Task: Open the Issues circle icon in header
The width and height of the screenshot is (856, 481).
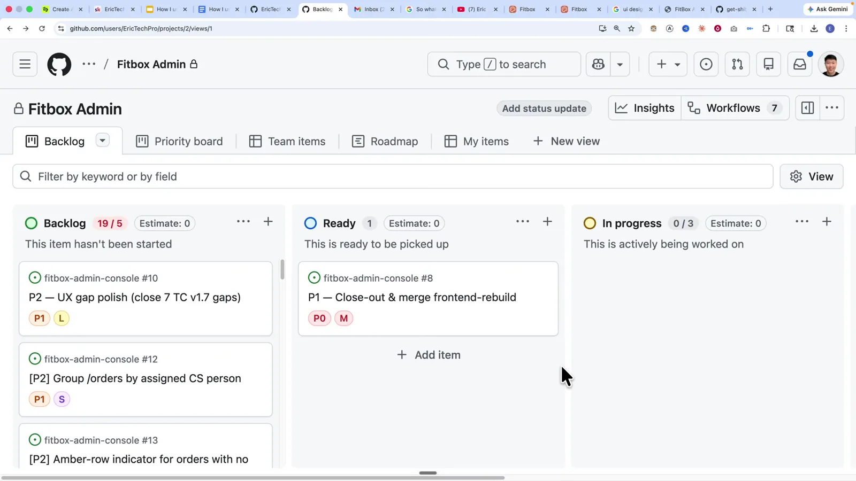Action: coord(706,64)
